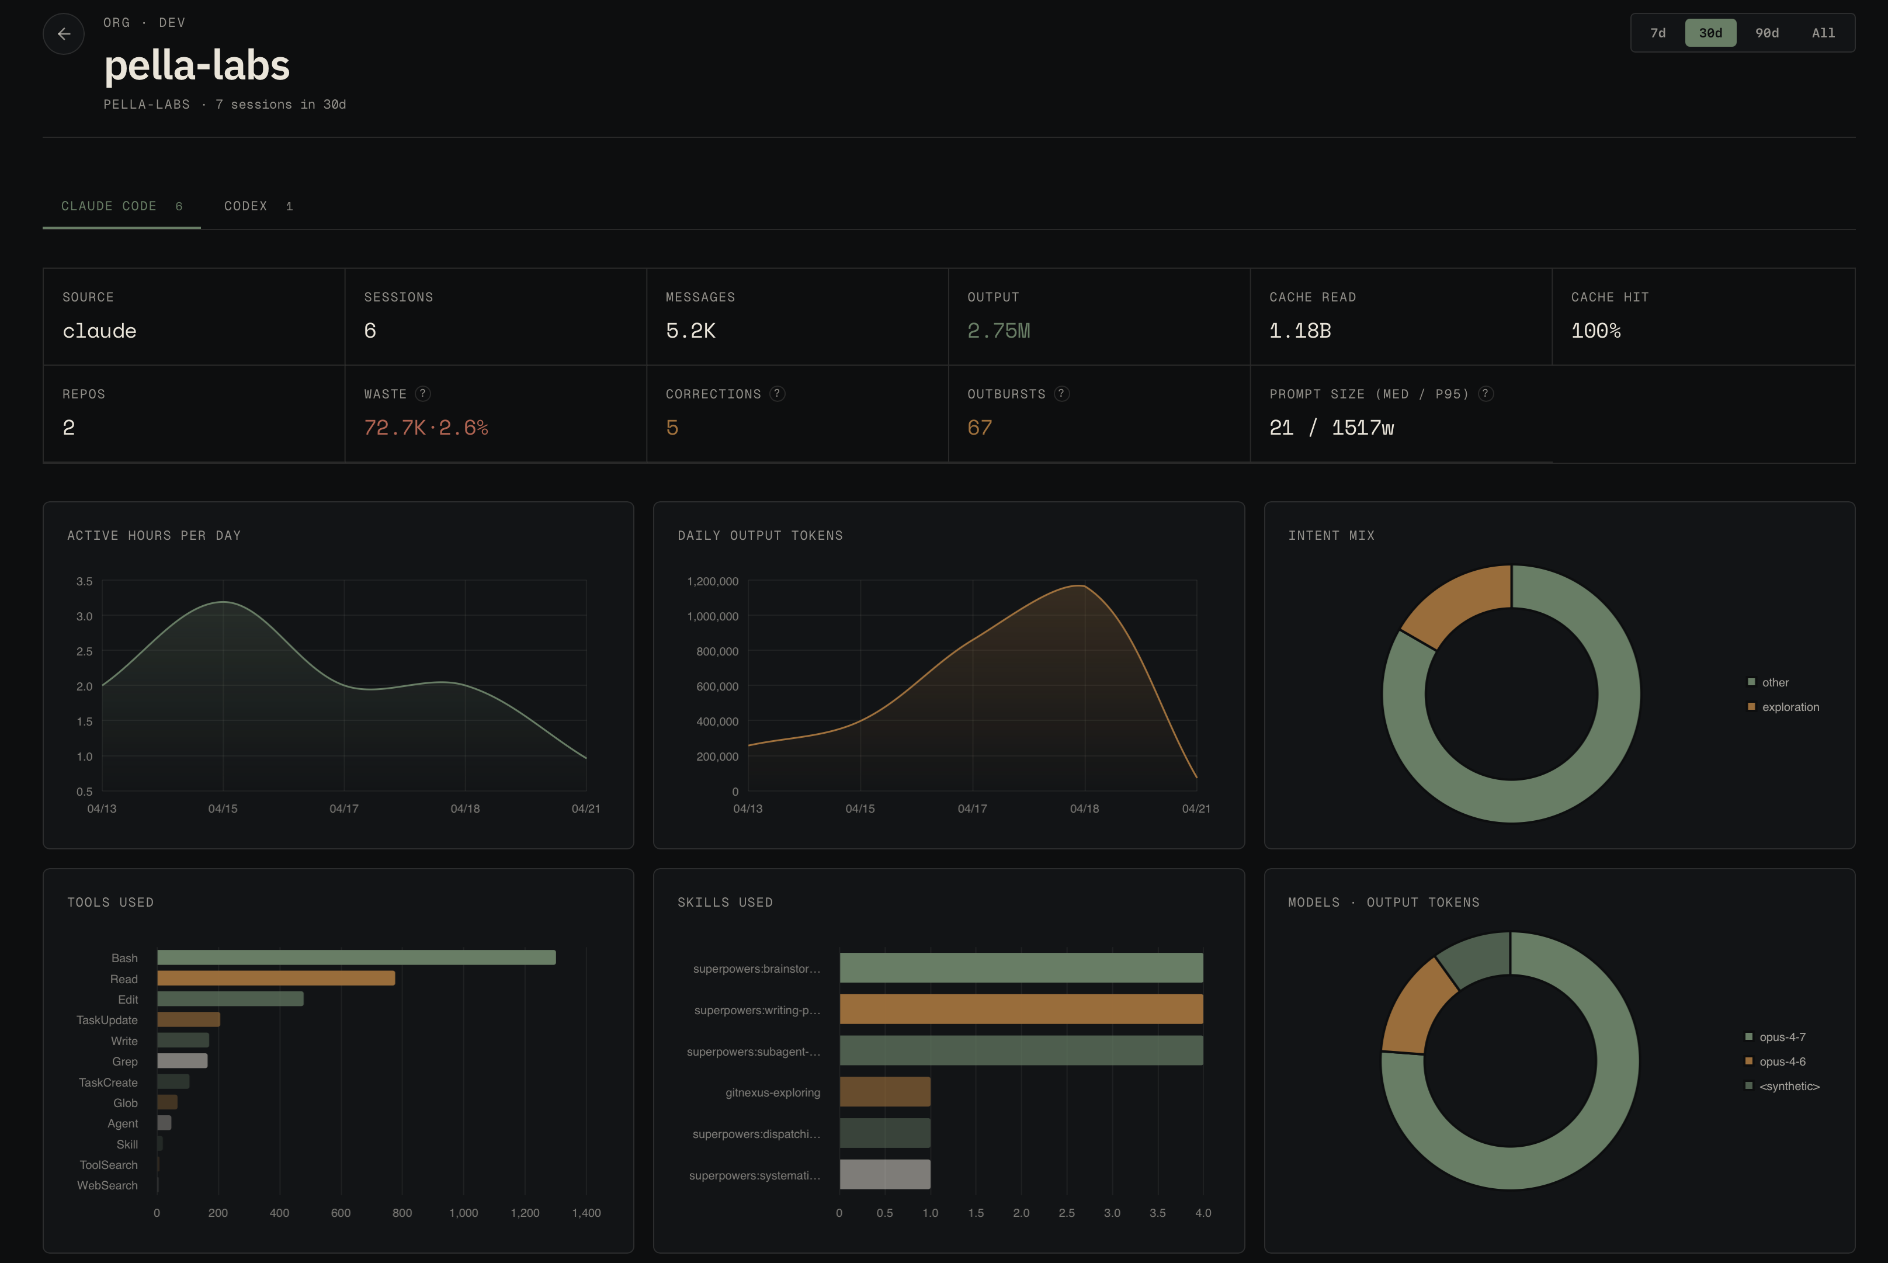The width and height of the screenshot is (1888, 1263).
Task: Click the <synthetic> legend swatch
Action: 1748,1086
